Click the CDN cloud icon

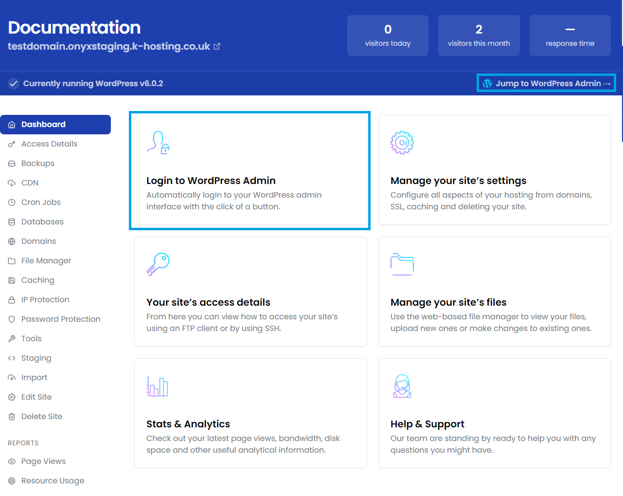click(12, 183)
